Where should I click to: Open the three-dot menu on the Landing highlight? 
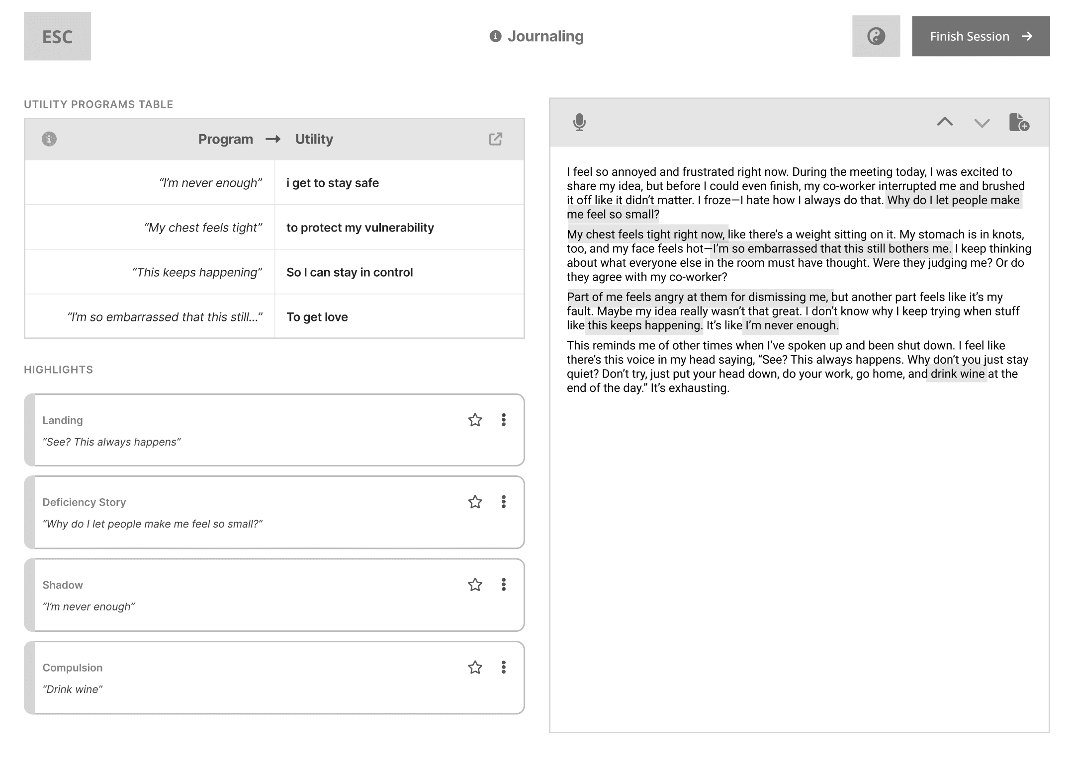pos(504,420)
